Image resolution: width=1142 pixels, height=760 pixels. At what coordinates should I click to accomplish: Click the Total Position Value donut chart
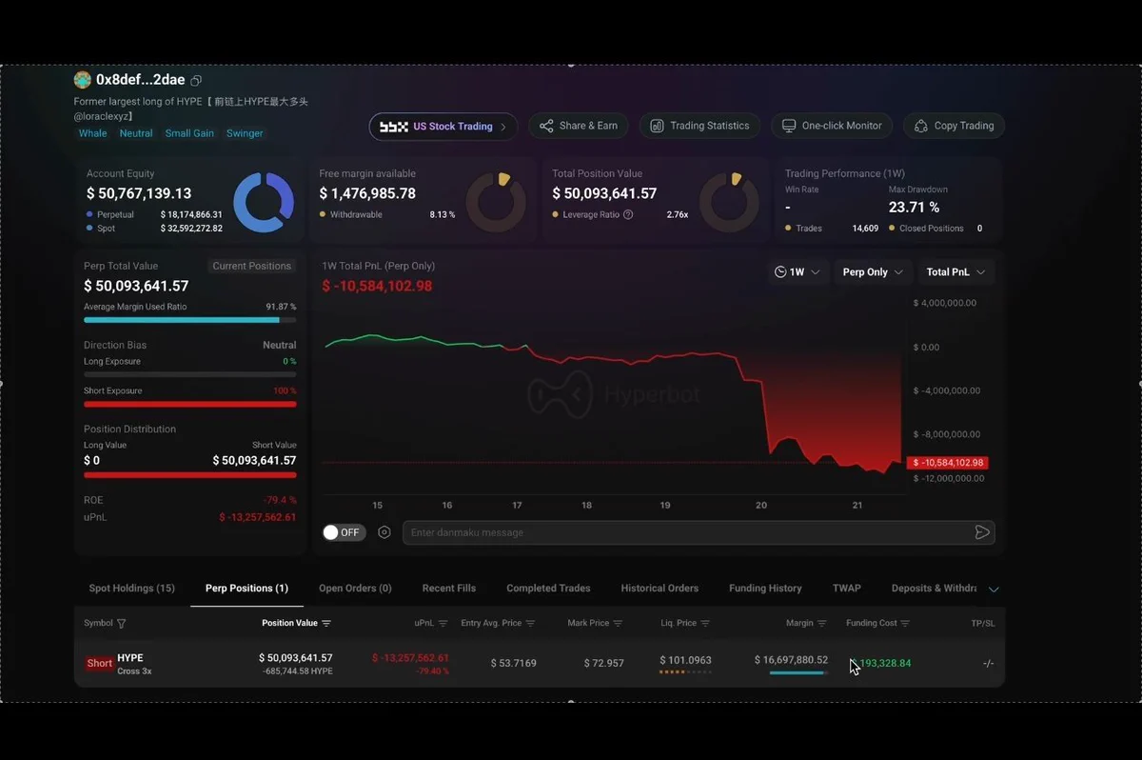coord(729,202)
